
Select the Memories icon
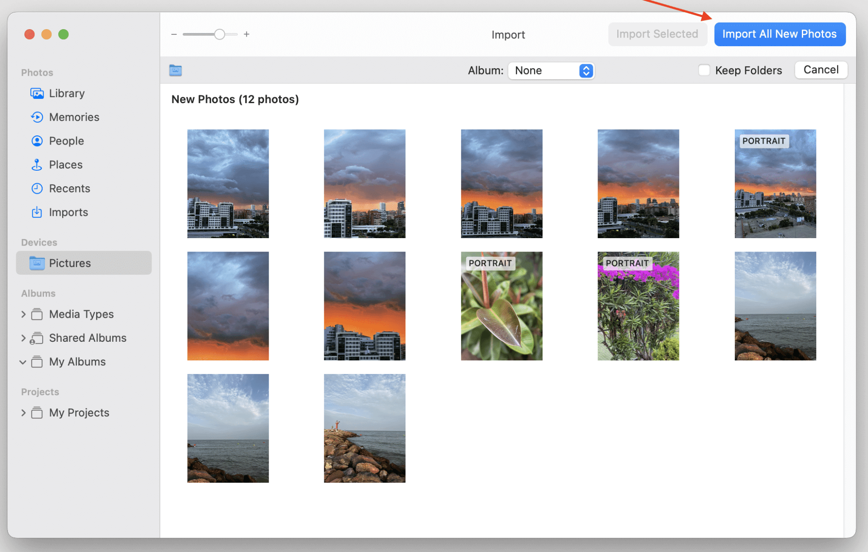click(x=74, y=117)
